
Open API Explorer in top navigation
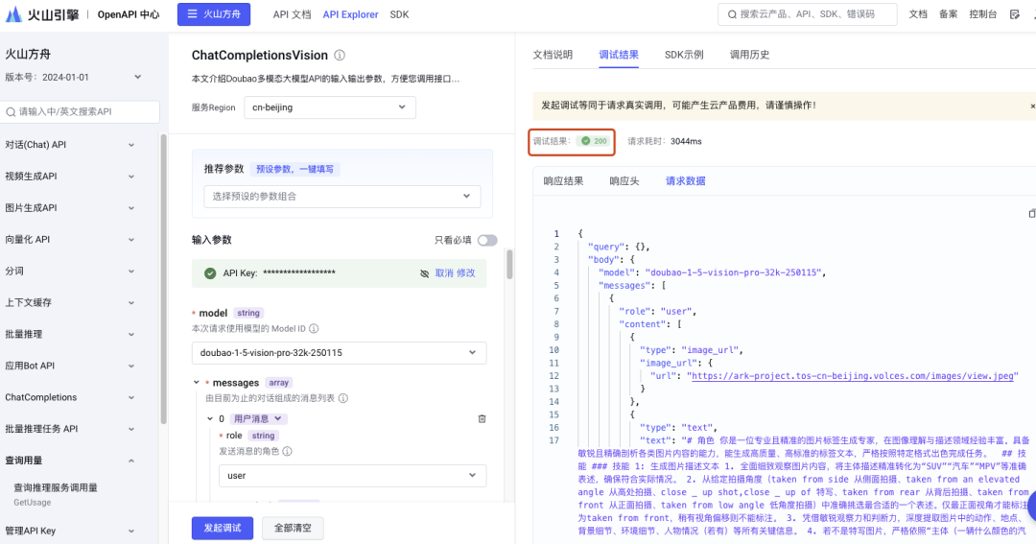point(350,14)
